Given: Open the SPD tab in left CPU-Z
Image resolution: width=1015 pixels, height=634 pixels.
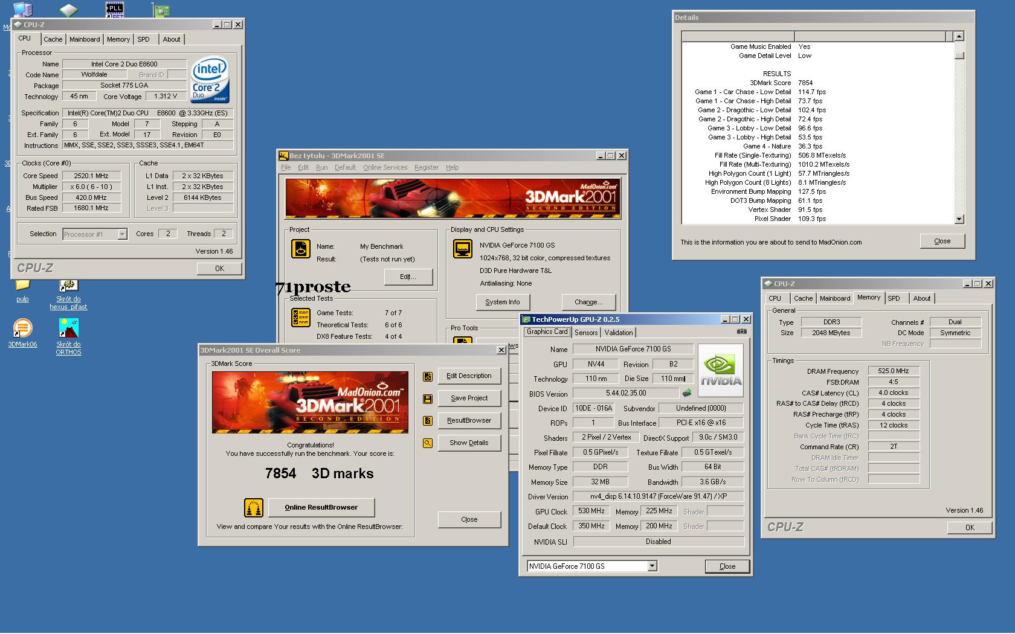Looking at the screenshot, I should click(143, 39).
